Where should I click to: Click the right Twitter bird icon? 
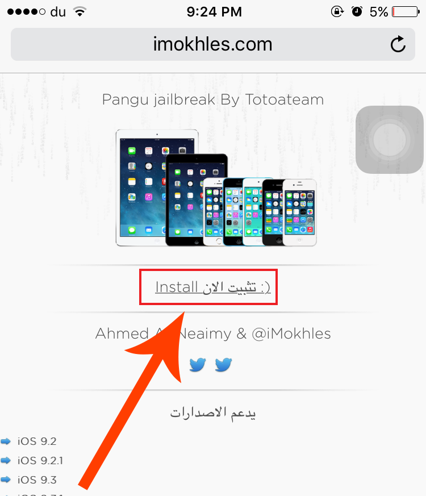(223, 365)
